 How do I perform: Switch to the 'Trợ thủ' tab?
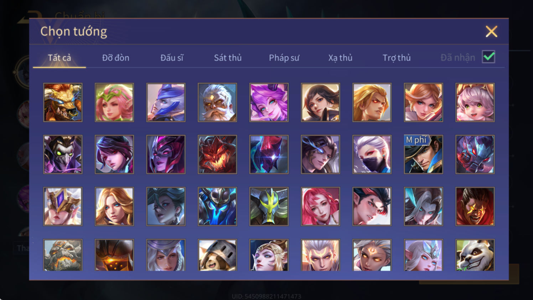click(x=397, y=58)
